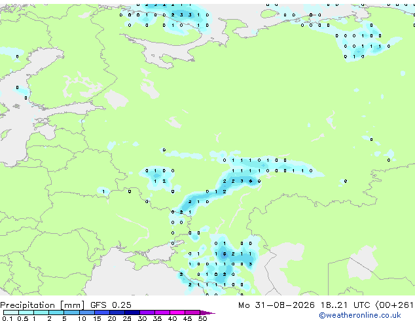Image resolution: width=415 pixels, height=321 pixels.
Task: Choose the 10–15 mm blue legend swatch
Action: [87, 312]
